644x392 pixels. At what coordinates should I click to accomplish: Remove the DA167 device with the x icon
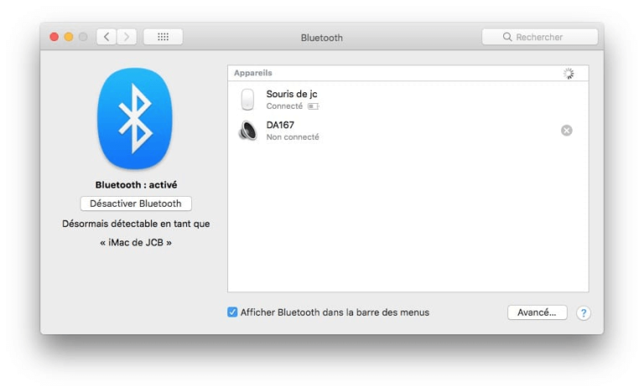coord(567,131)
